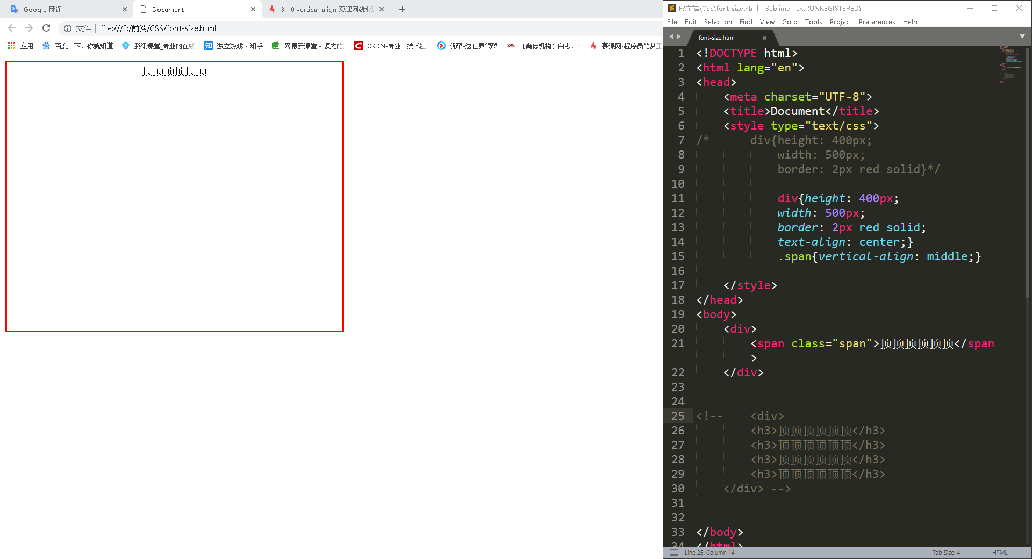This screenshot has width=1032, height=559.
Task: Click the Sublime minimap preview
Action: (x=1010, y=64)
